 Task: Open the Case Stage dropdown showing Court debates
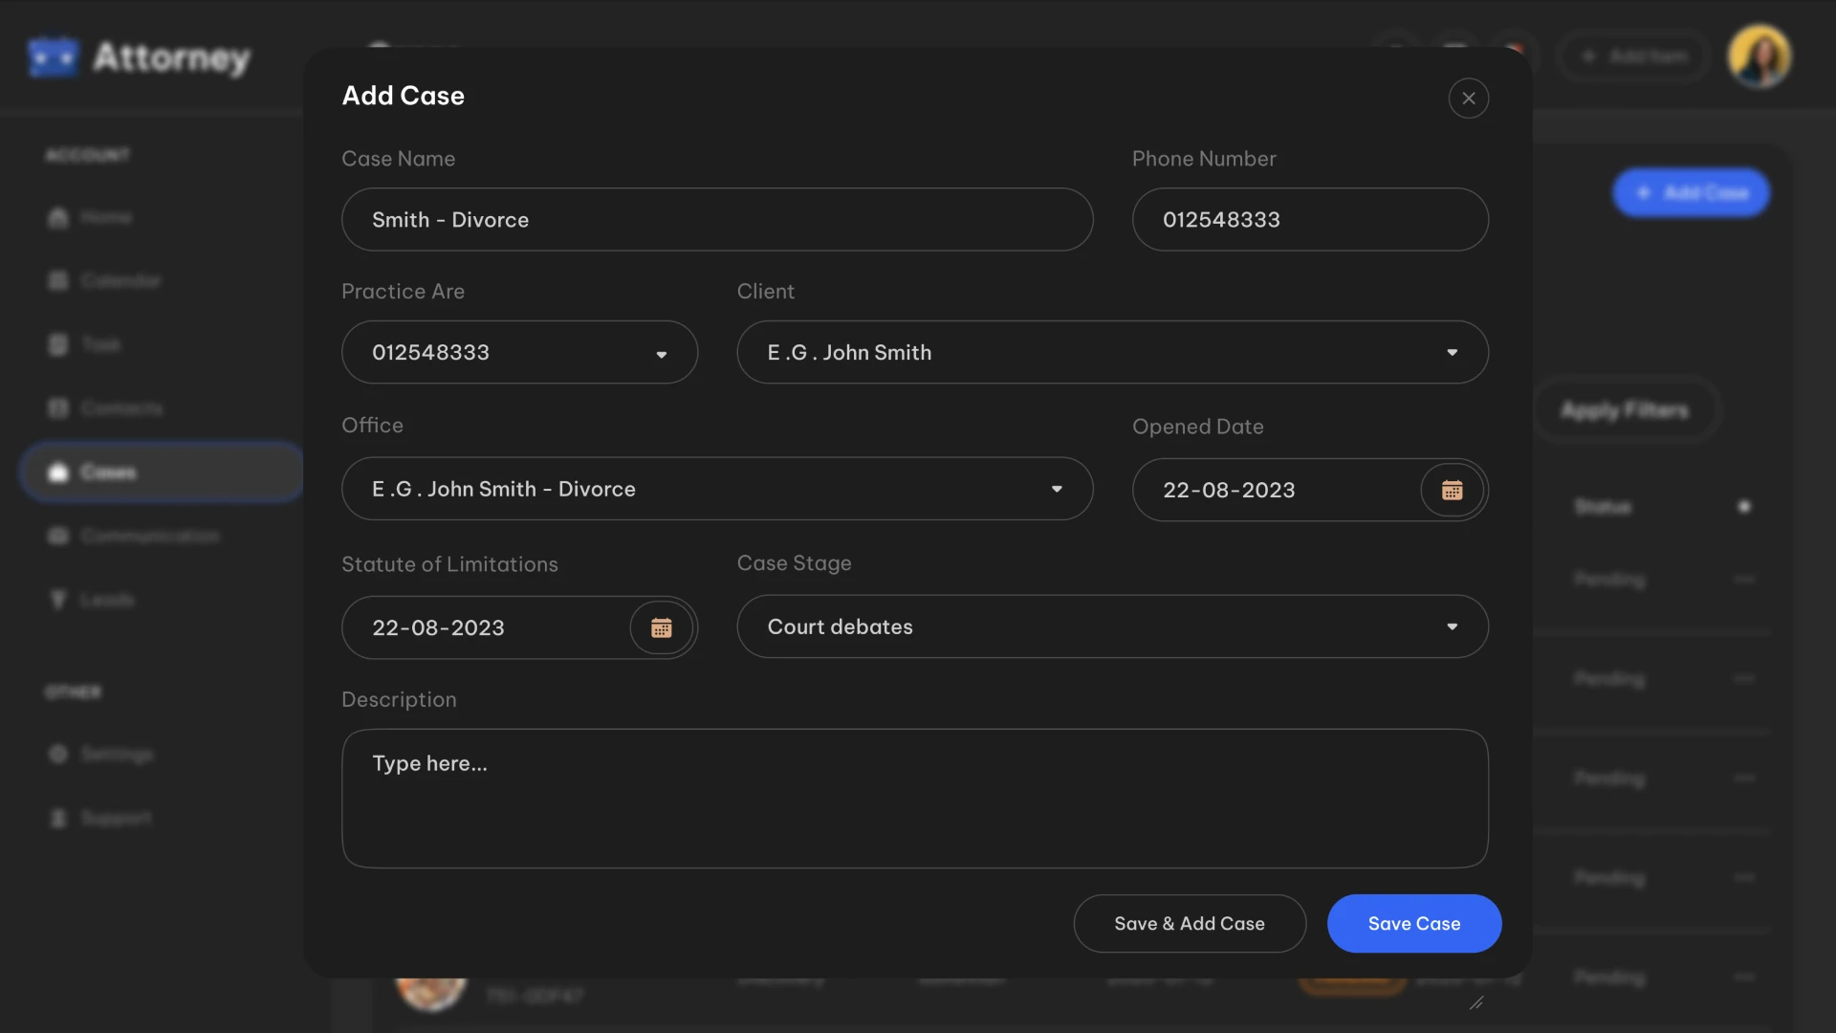pyautogui.click(x=1453, y=626)
